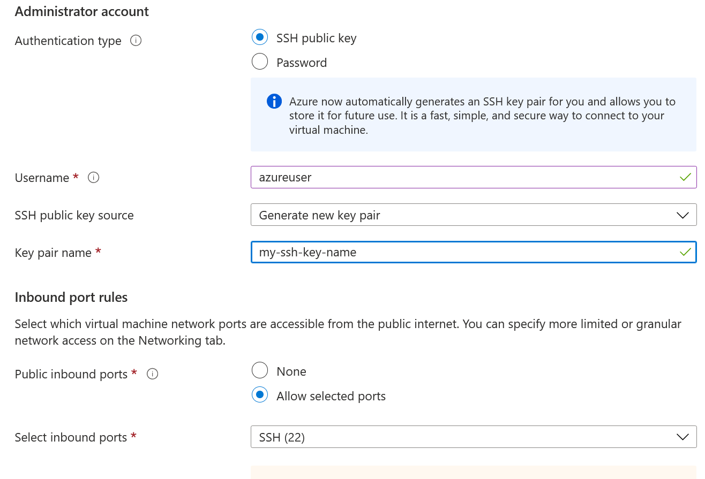Viewport: 705px width, 479px height.
Task: Click the green checkmark in Username field
Action: [x=685, y=177]
